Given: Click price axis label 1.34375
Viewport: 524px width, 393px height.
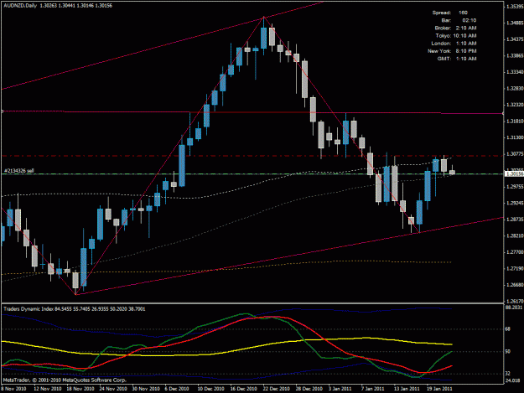Looking at the screenshot, I should pos(515,39).
